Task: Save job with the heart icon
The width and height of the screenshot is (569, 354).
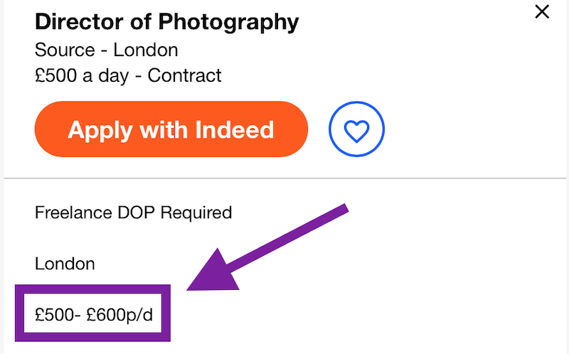Action: (356, 129)
